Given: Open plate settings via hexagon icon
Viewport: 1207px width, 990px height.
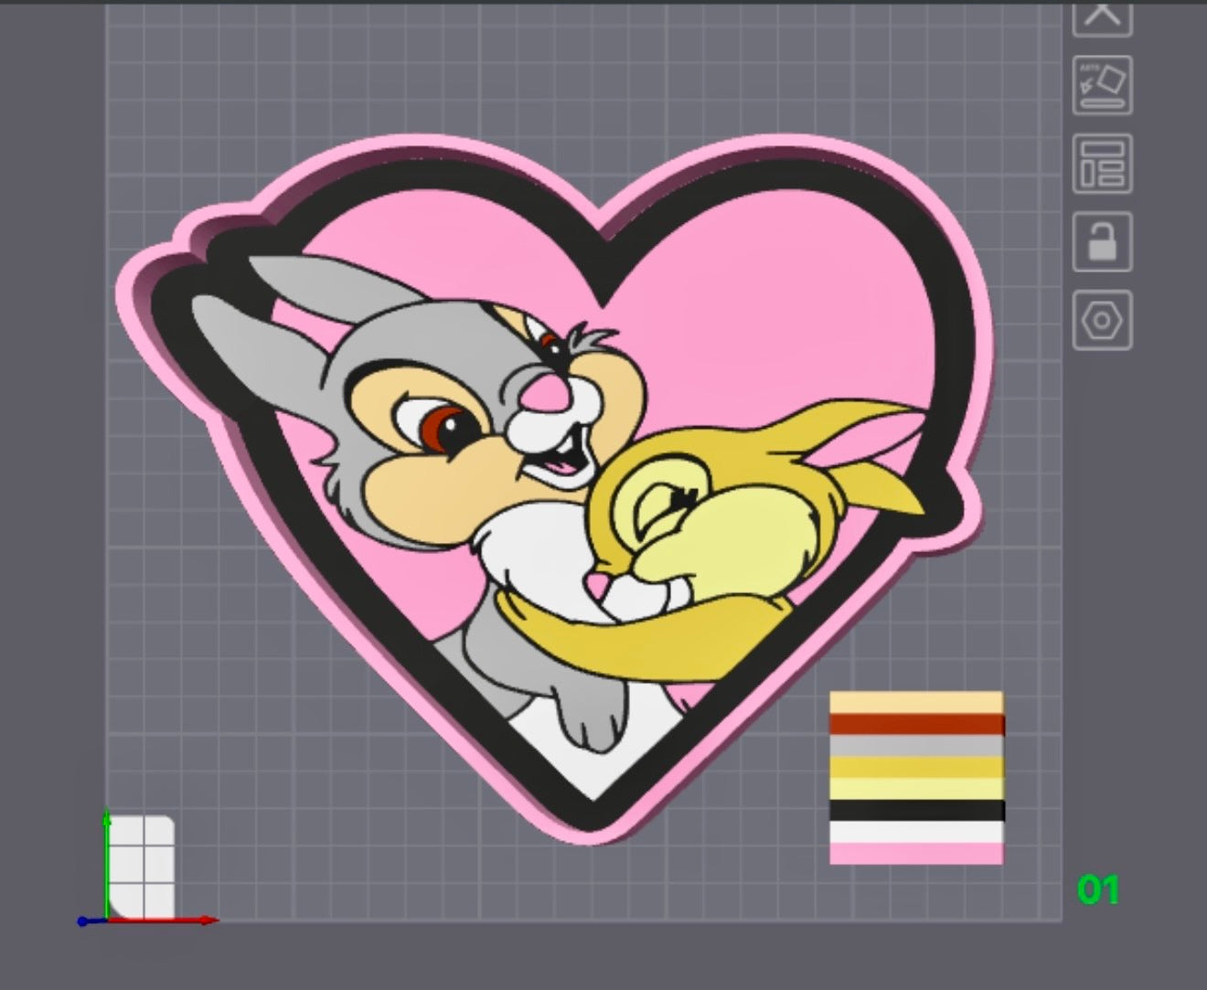Looking at the screenshot, I should tap(1103, 320).
